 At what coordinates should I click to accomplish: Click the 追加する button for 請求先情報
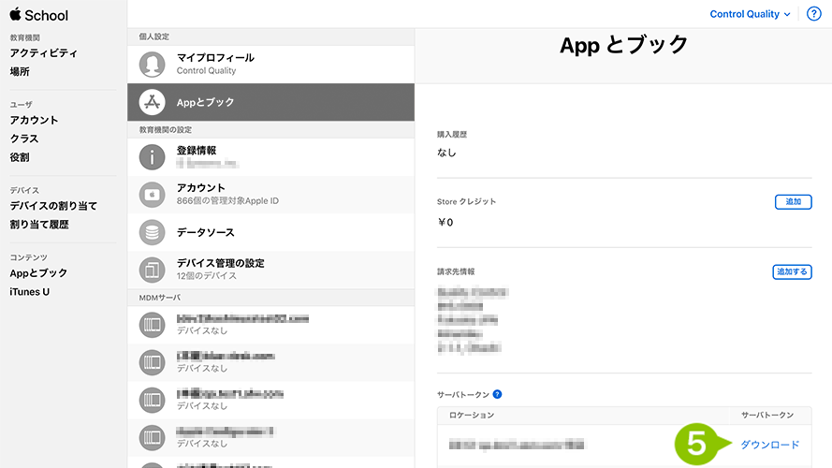tap(792, 271)
